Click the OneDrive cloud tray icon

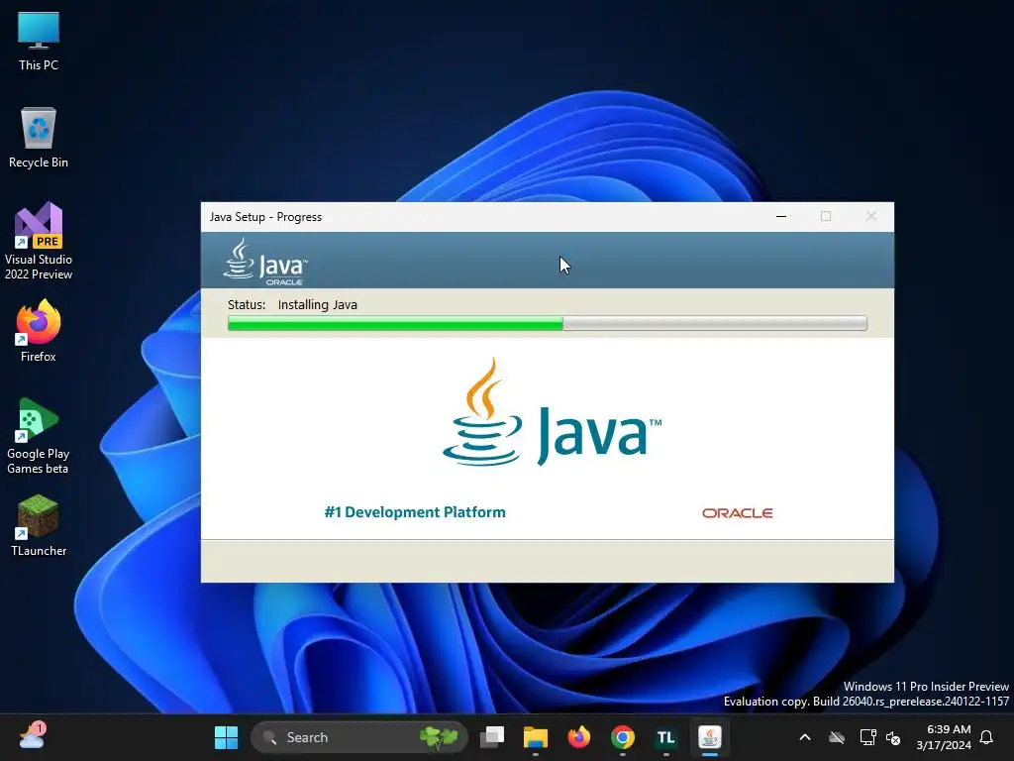point(837,737)
